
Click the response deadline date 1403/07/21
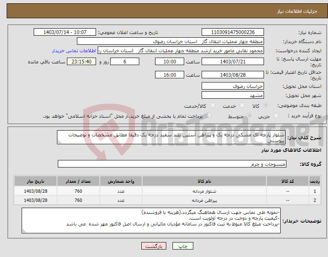click(x=233, y=61)
